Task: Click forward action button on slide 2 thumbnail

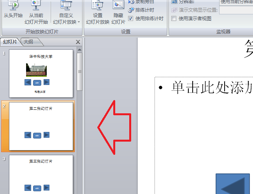Action: point(46,135)
